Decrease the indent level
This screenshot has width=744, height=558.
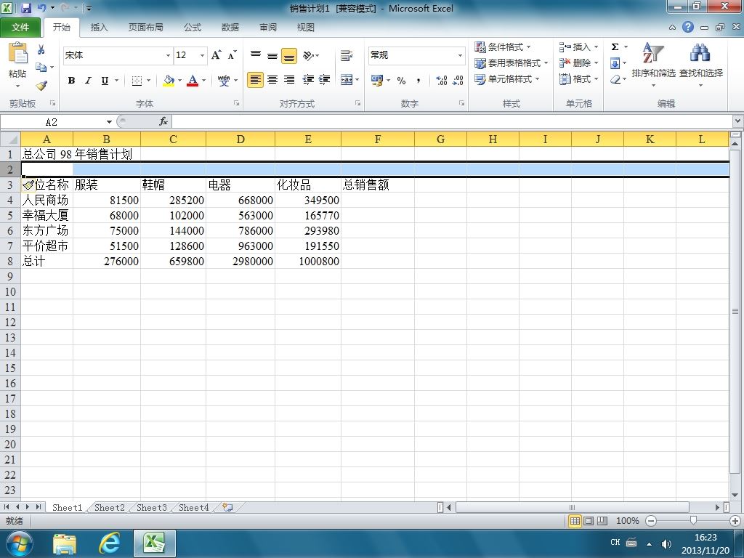(308, 80)
